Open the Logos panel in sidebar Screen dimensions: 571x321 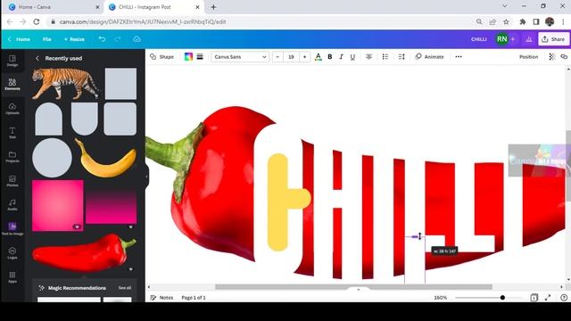[12, 252]
